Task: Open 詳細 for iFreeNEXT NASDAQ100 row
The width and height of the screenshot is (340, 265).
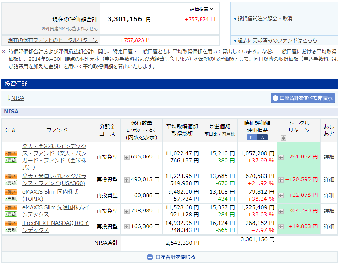Action: (329, 227)
